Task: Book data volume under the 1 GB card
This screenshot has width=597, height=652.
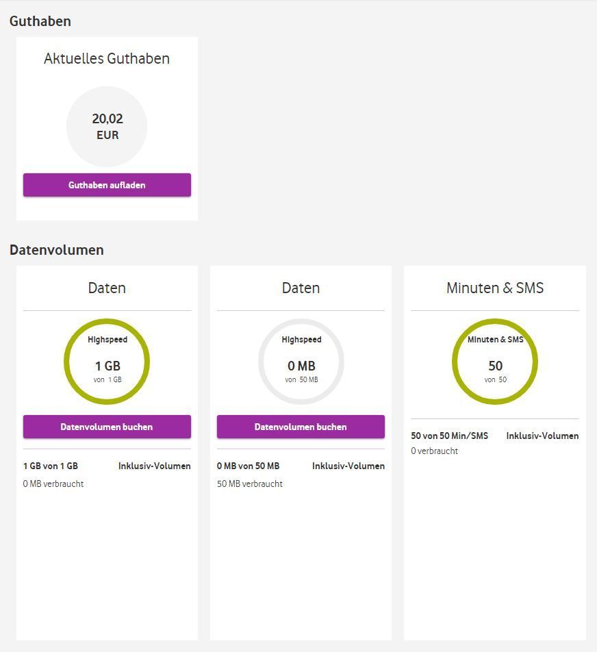Action: [x=107, y=427]
